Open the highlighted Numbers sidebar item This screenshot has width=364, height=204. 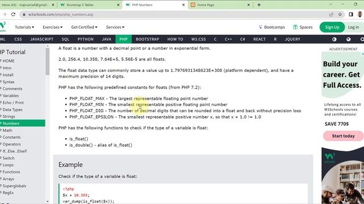pyautogui.click(x=23, y=124)
